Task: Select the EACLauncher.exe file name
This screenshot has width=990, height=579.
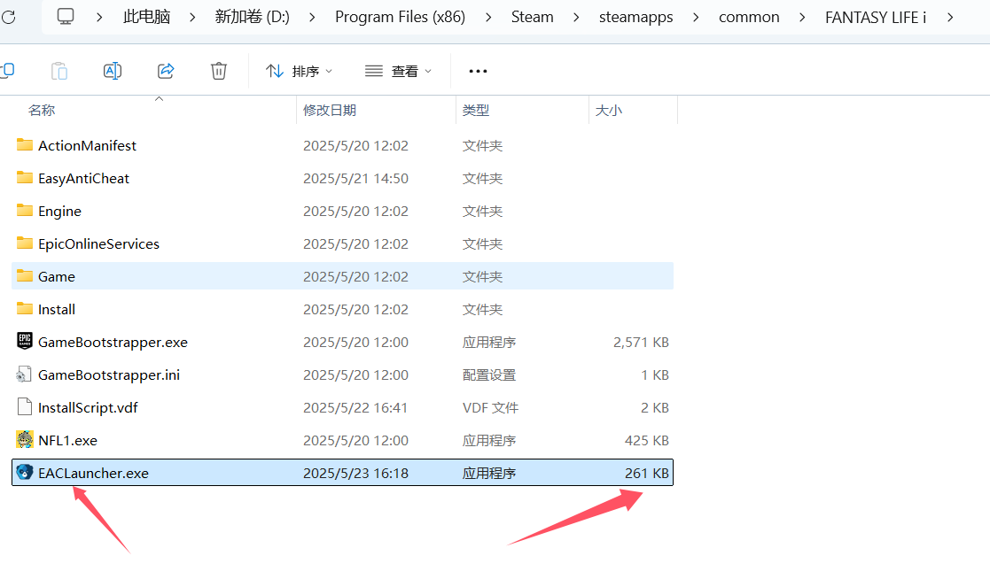Action: [x=93, y=474]
